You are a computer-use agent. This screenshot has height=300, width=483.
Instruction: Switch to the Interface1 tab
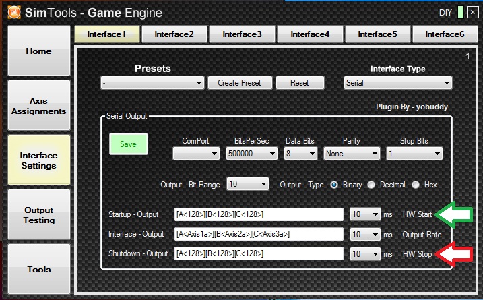pos(107,34)
